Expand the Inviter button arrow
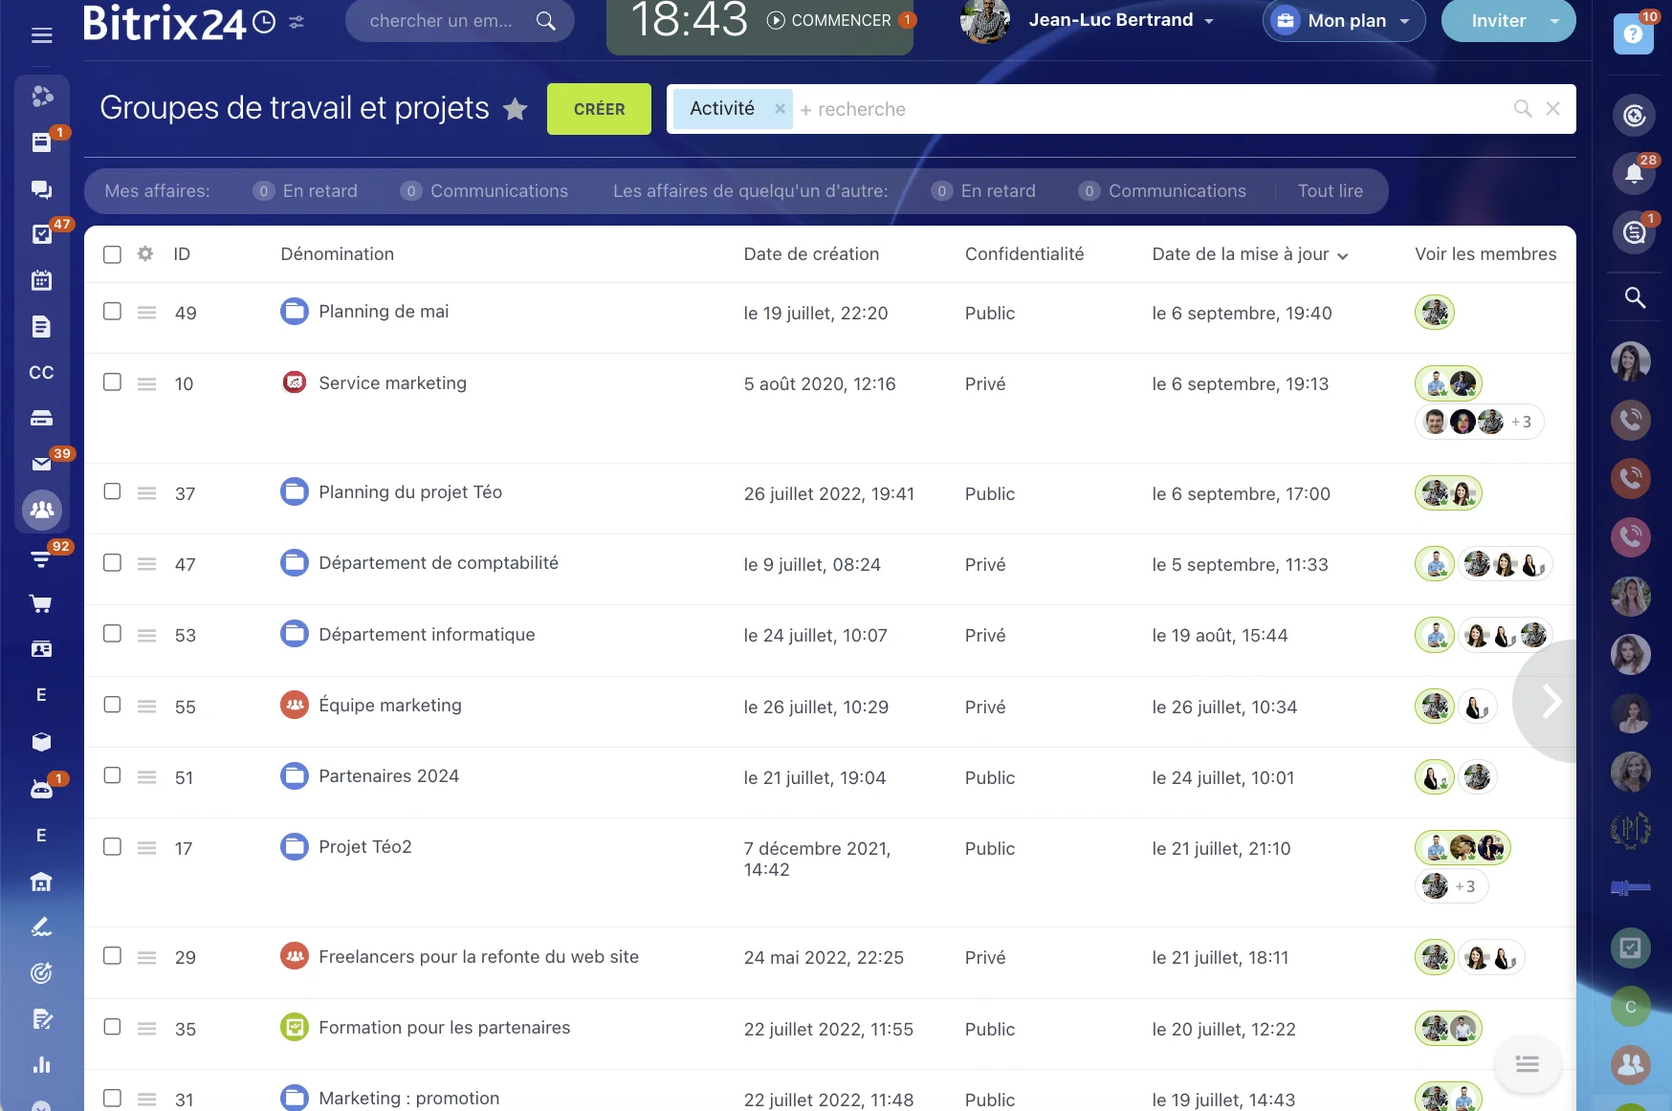The height and width of the screenshot is (1111, 1672). click(x=1554, y=21)
